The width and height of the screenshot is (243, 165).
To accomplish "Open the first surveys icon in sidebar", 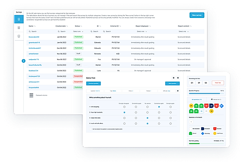I will [x=19, y=19].
